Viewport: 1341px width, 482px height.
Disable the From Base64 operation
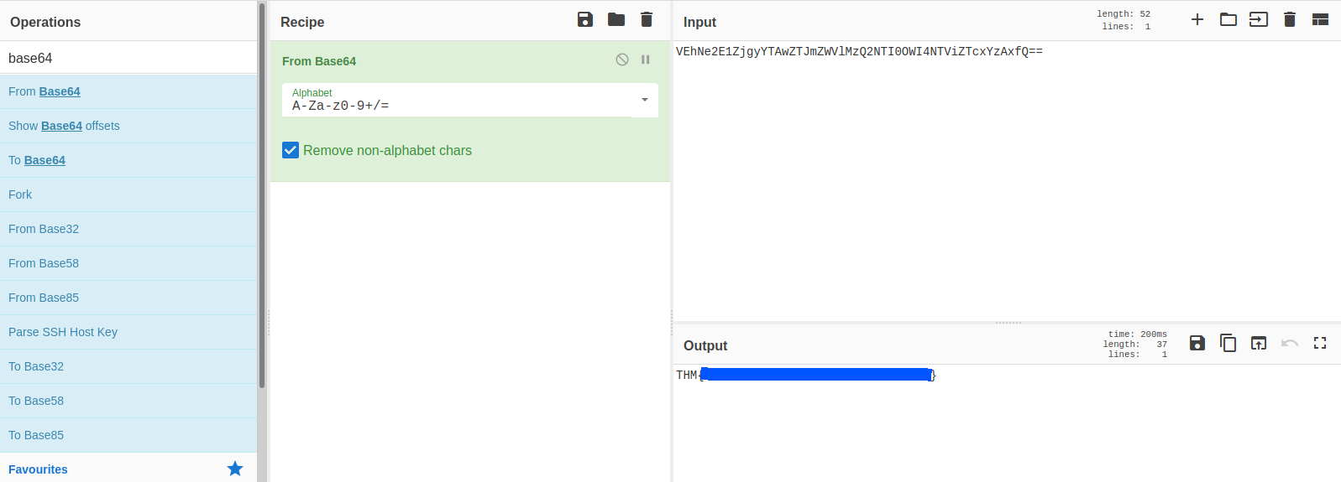point(622,60)
